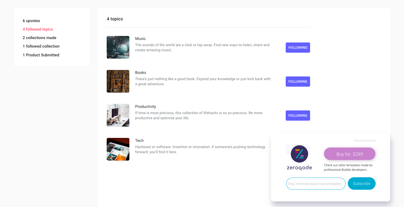Click the Music topic description text
The image size is (404, 207).
pyautogui.click(x=202, y=48)
